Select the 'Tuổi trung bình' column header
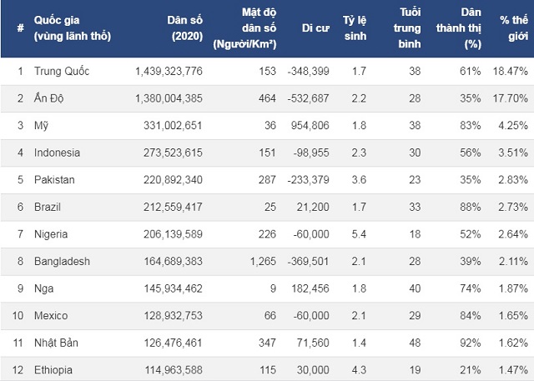Image resolution: width=534 pixels, height=381 pixels. [x=407, y=28]
